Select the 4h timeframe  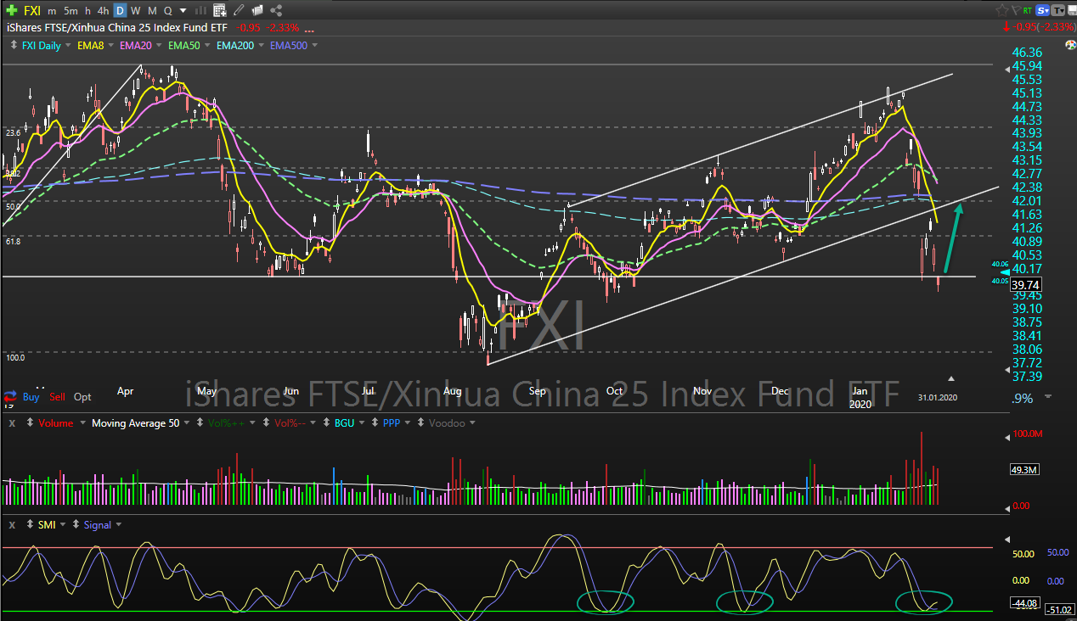pyautogui.click(x=103, y=10)
